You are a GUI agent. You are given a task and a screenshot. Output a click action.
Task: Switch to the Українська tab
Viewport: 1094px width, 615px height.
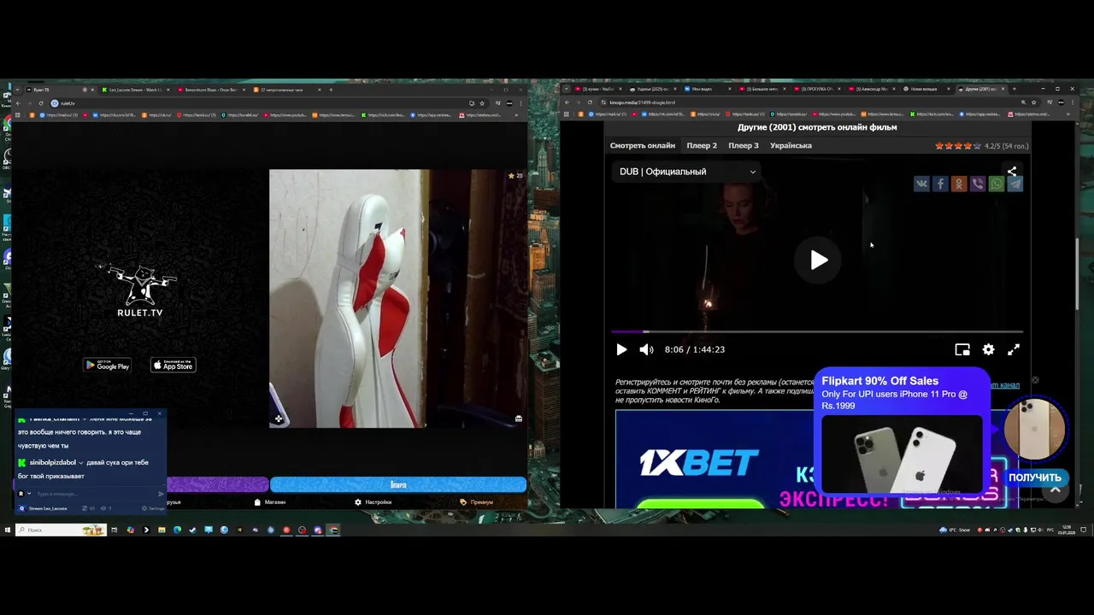(x=791, y=145)
